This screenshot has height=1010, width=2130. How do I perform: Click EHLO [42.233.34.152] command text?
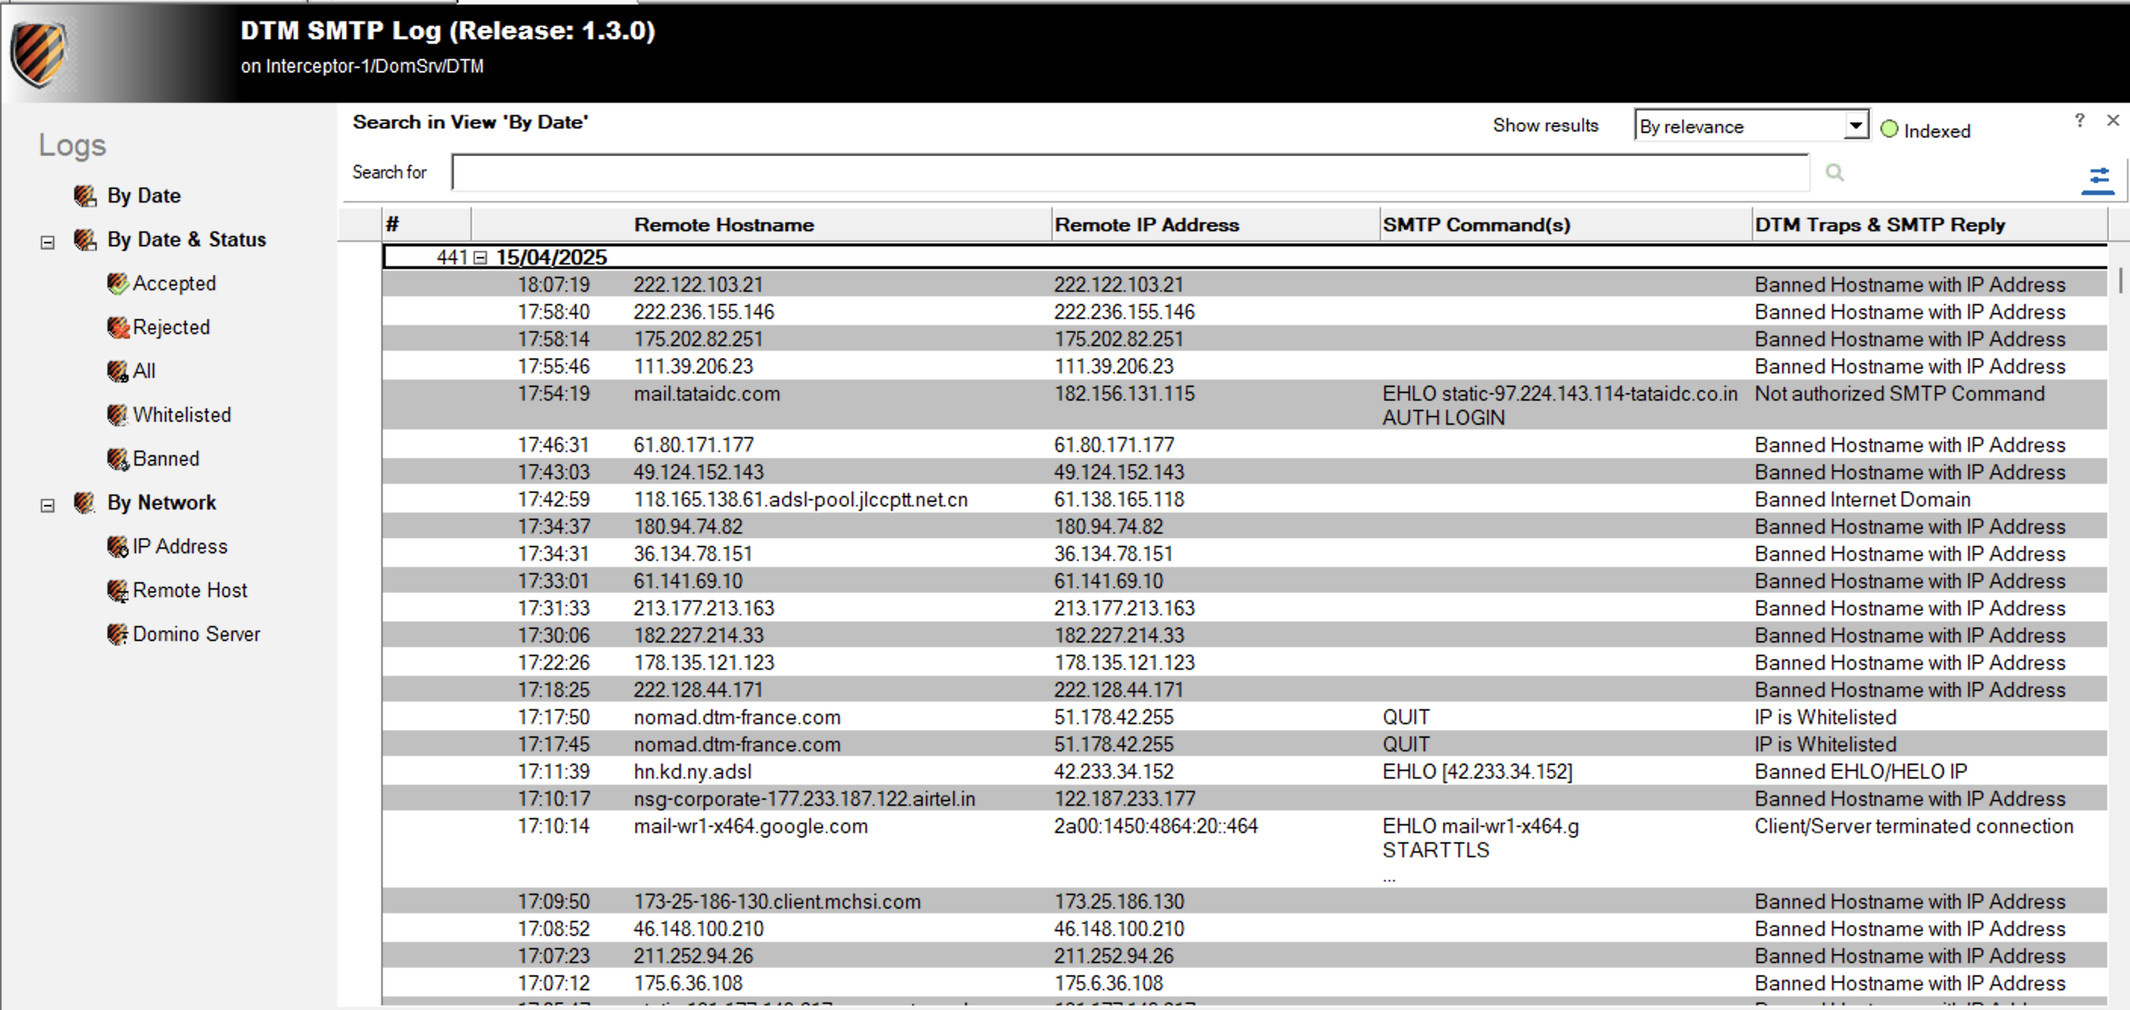coord(1476,771)
